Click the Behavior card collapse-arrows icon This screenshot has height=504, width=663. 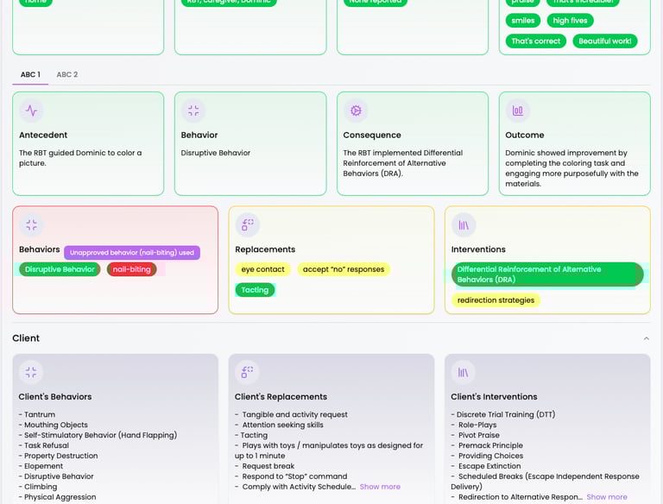tap(193, 110)
